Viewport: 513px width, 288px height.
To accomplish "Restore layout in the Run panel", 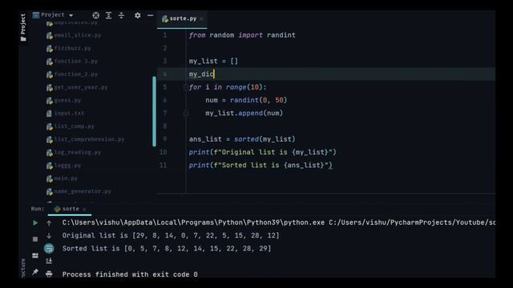I will 35,255.
